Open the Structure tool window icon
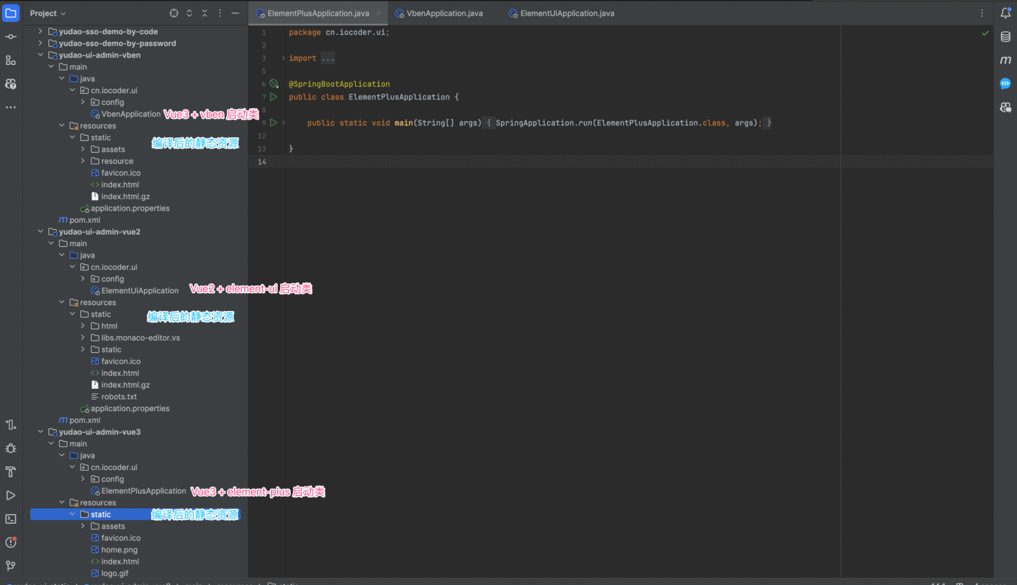The image size is (1017, 585). 11,60
